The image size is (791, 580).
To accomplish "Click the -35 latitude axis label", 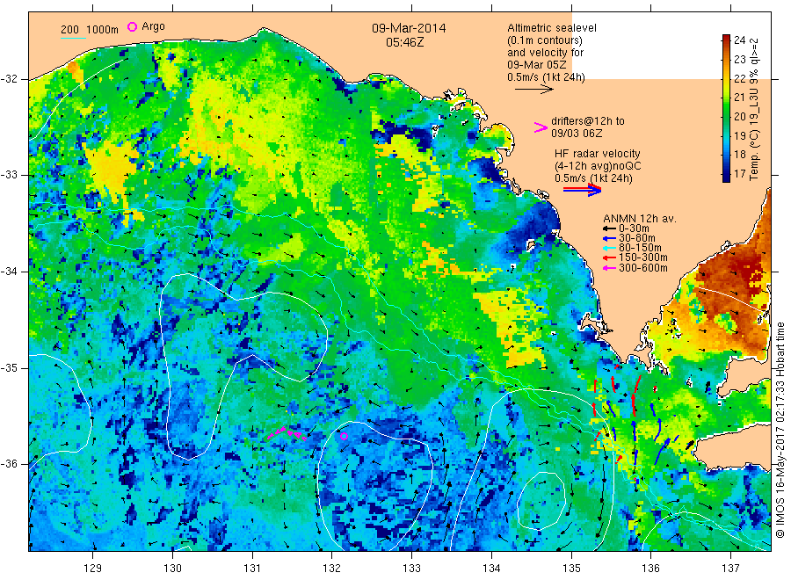I will pos(9,367).
